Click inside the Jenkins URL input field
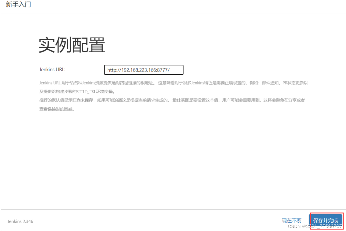Screen dimensions: 346x231 coord(143,70)
